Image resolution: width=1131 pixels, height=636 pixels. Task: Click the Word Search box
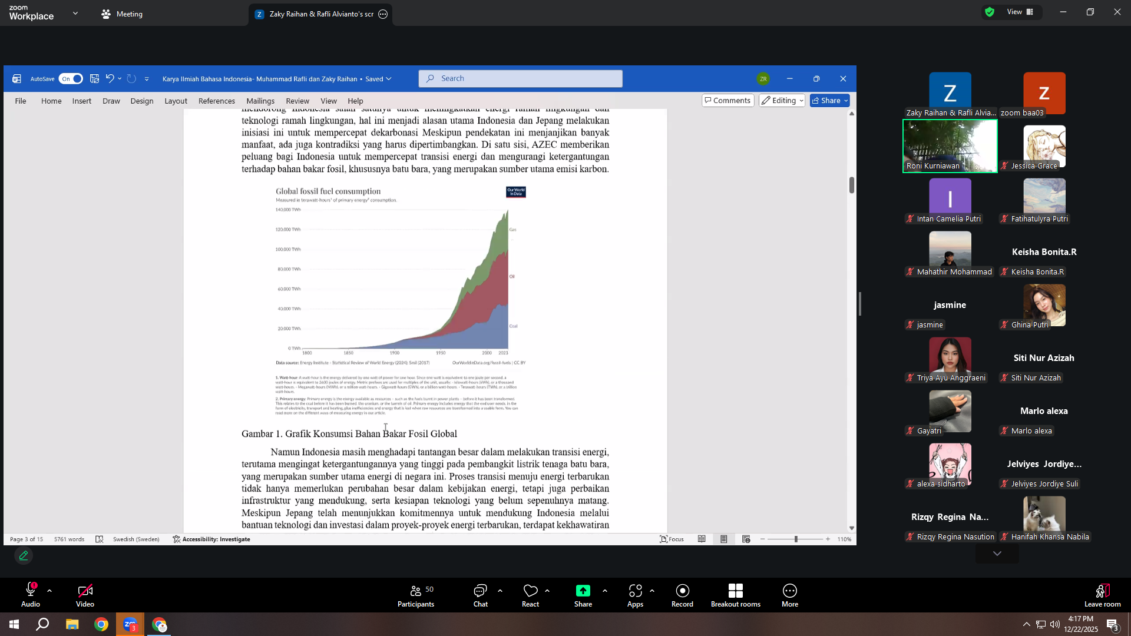pos(520,78)
